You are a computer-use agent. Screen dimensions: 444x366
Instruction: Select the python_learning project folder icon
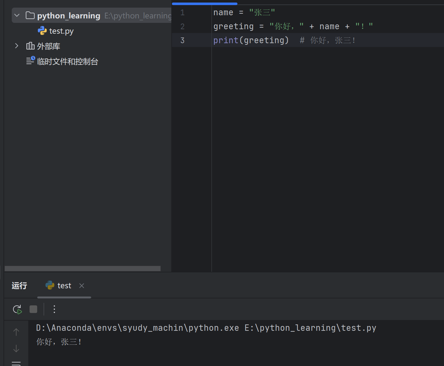click(x=30, y=15)
